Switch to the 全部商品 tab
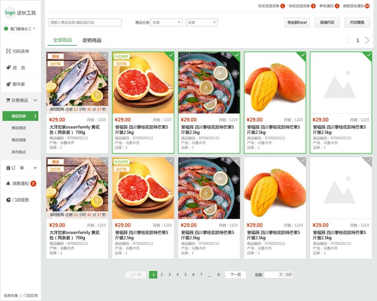The height and width of the screenshot is (301, 377). (x=62, y=40)
